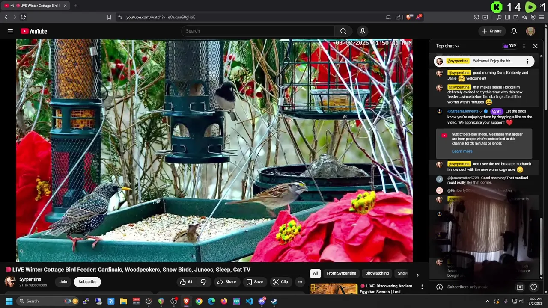
Task: Open taskbar clock and date
Action: coord(536,301)
